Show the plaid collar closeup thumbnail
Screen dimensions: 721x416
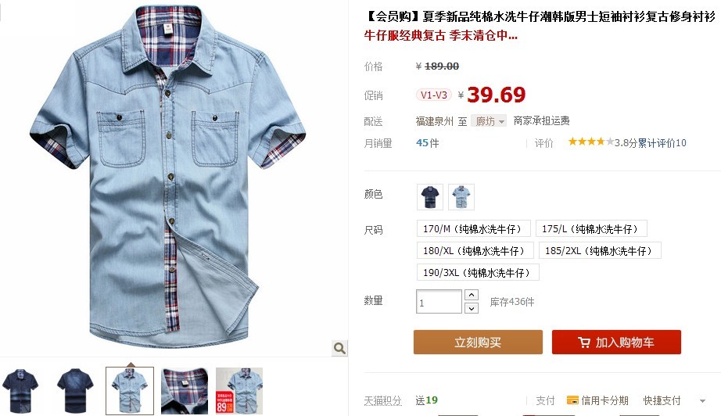(x=185, y=391)
